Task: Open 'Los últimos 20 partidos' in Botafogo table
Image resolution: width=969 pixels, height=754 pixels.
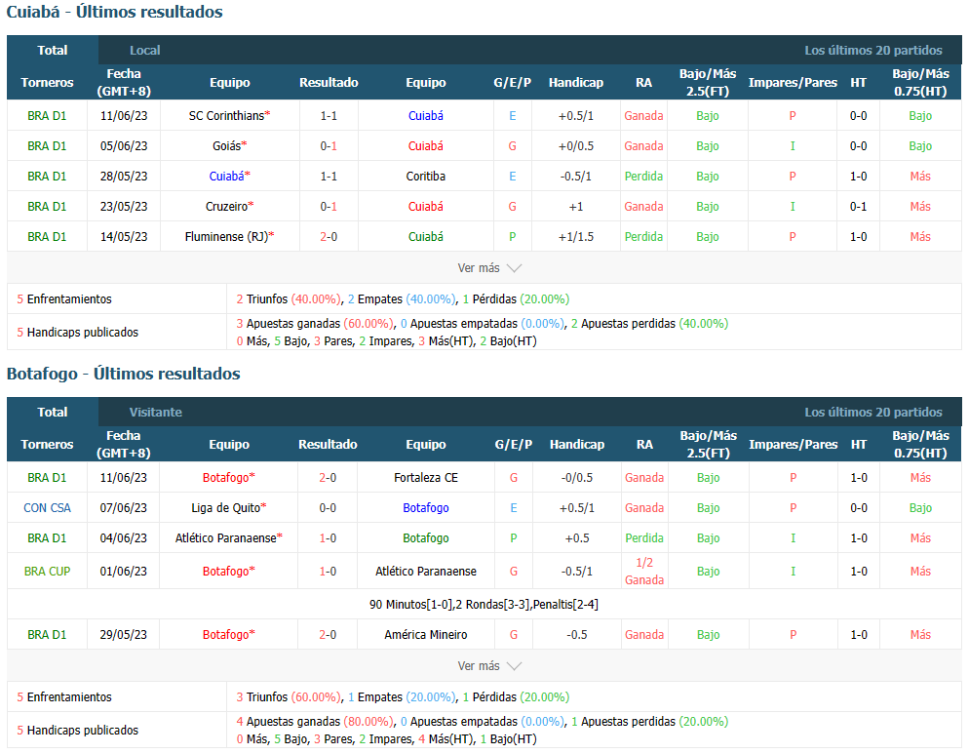Action: [x=873, y=412]
